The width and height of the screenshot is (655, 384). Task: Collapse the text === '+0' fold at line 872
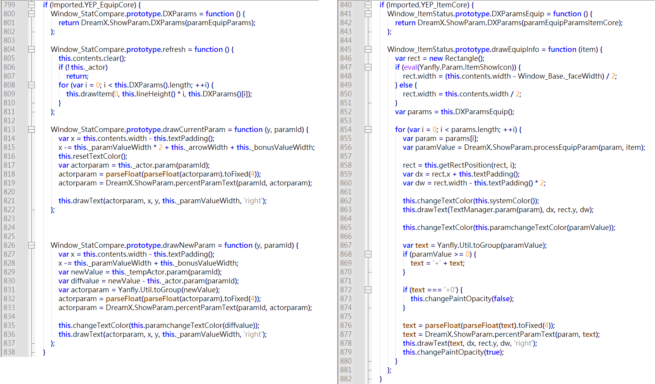pos(368,290)
